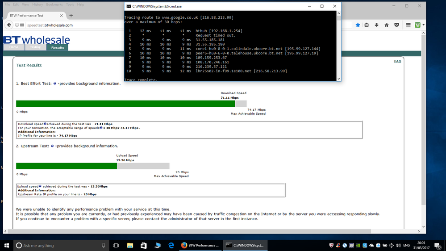The width and height of the screenshot is (446, 251).
Task: Go to the Home page tab
Action: (x=14, y=47)
